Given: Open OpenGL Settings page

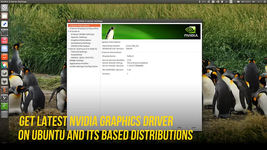Looking at the screenshot, I should click(79, 37).
